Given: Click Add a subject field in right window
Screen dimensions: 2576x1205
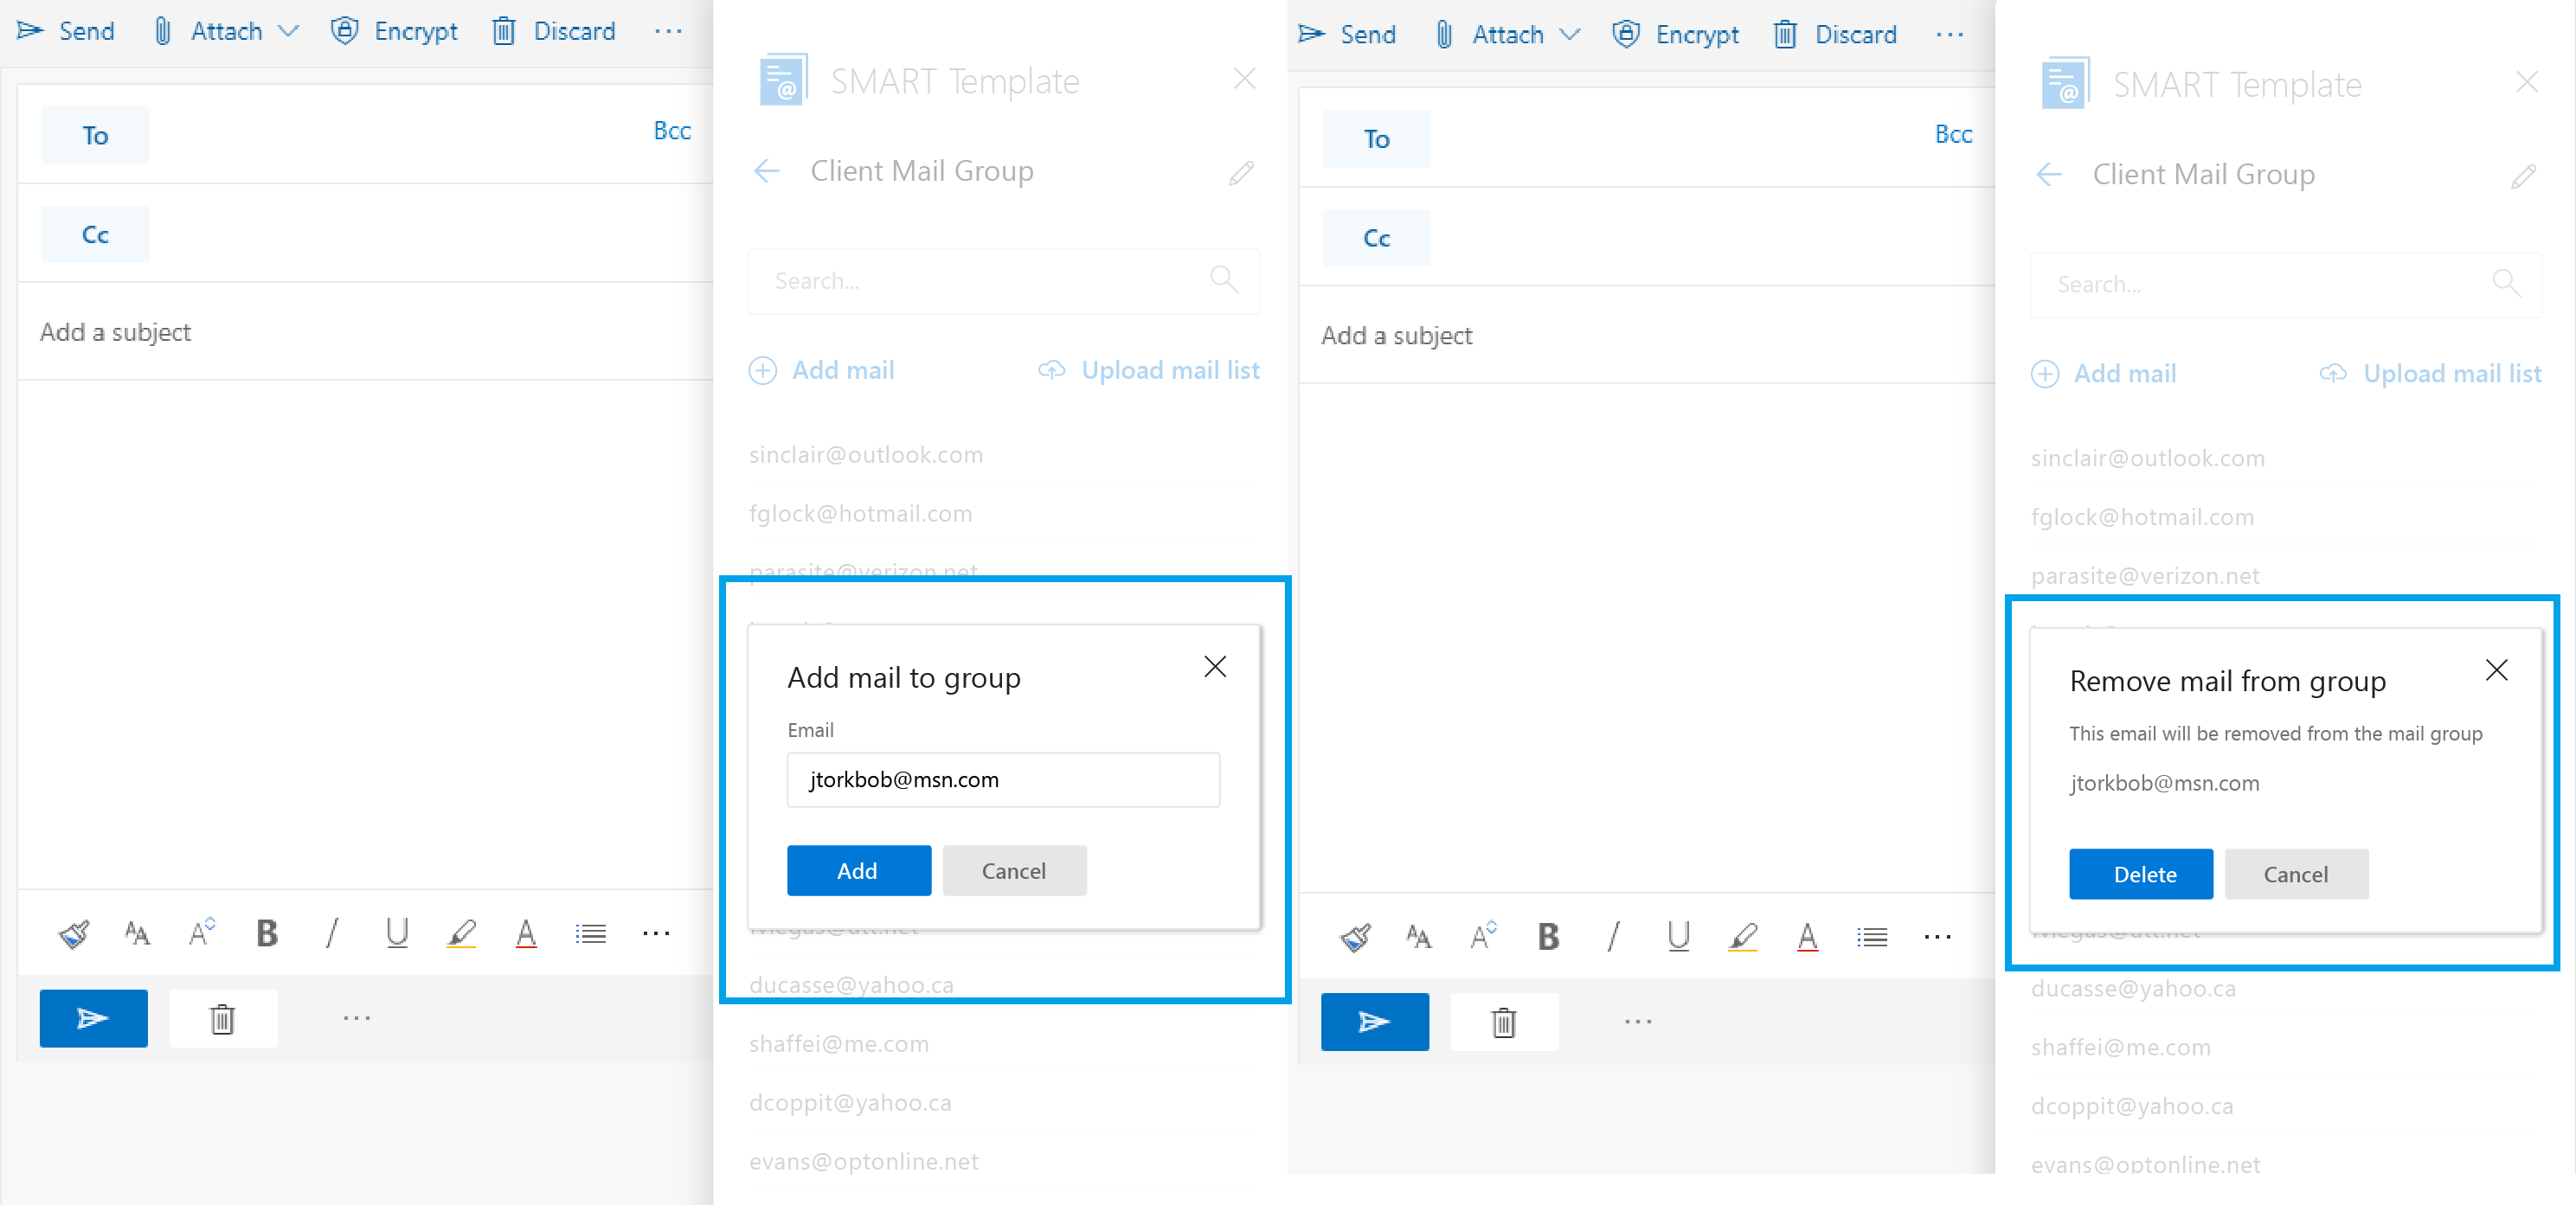Looking at the screenshot, I should (x=1646, y=335).
